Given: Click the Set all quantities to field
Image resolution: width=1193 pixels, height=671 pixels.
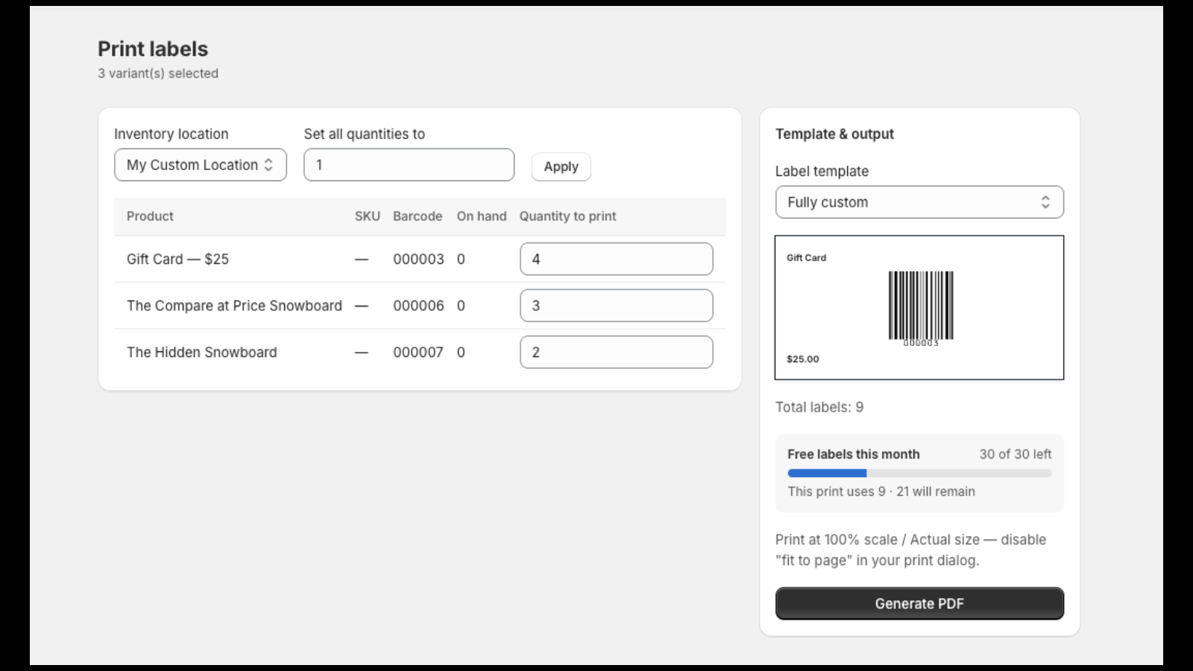Looking at the screenshot, I should pyautogui.click(x=409, y=165).
